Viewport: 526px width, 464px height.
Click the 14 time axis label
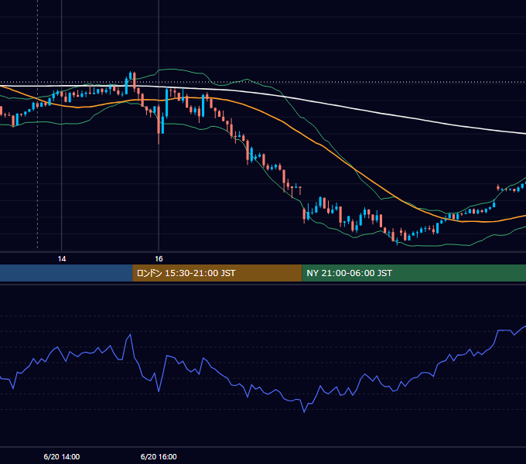[62, 259]
